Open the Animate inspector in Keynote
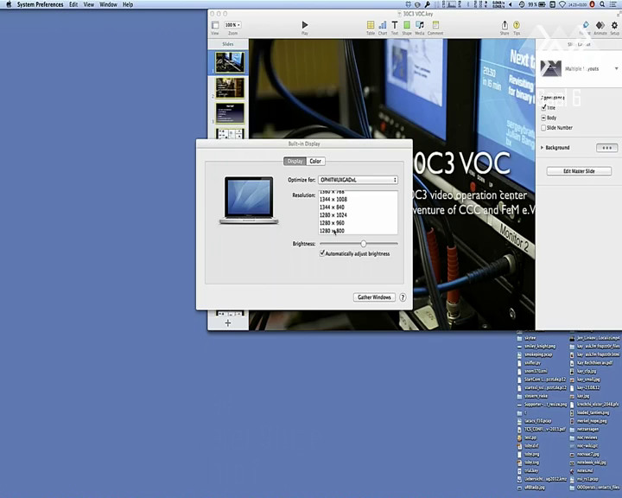622x498 pixels. (600, 28)
